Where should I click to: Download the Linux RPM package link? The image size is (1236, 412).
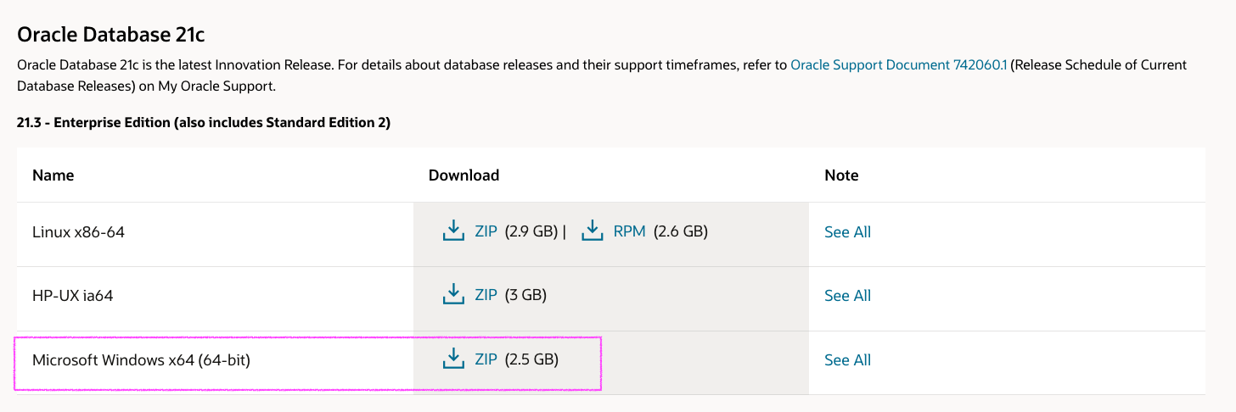tap(629, 231)
